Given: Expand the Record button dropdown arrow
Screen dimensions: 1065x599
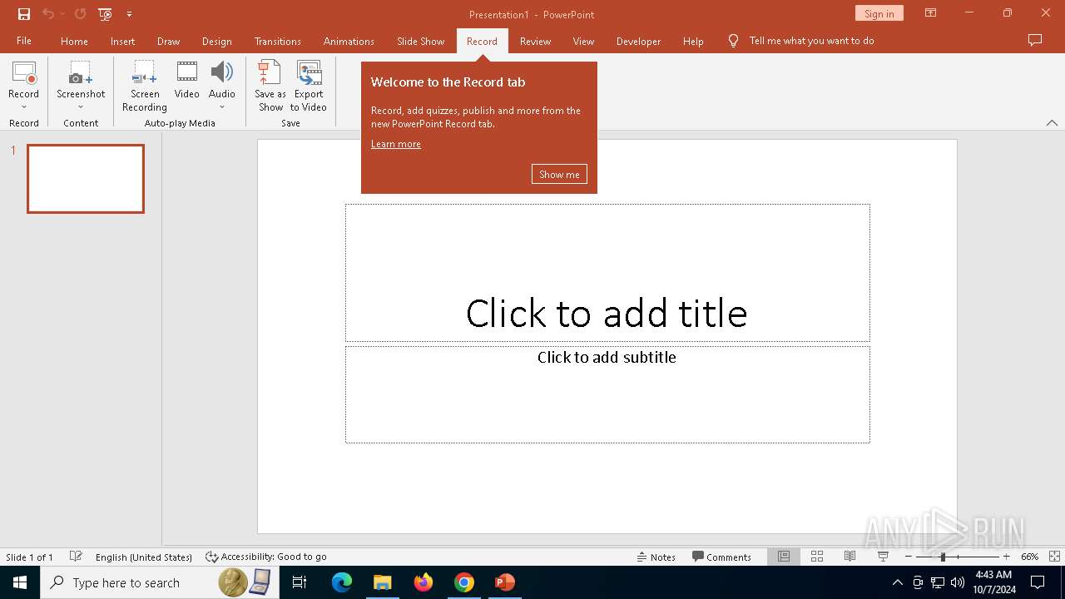Looking at the screenshot, I should (x=23, y=106).
